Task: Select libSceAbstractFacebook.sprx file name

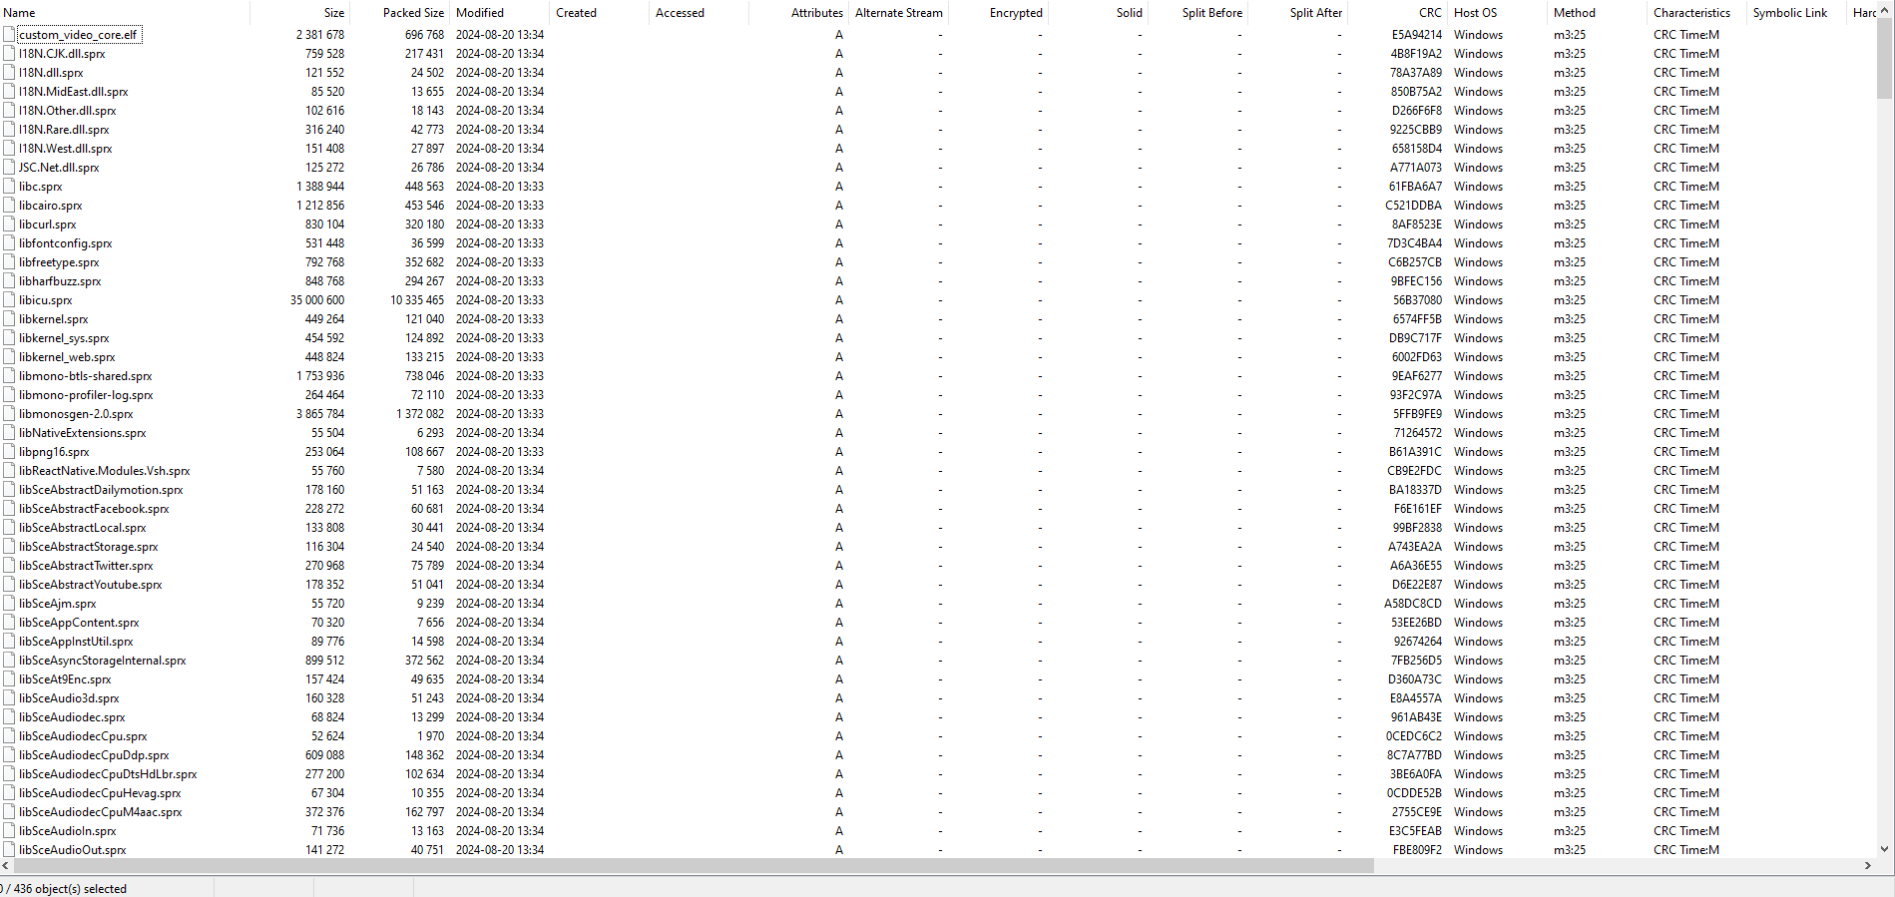Action: click(94, 509)
